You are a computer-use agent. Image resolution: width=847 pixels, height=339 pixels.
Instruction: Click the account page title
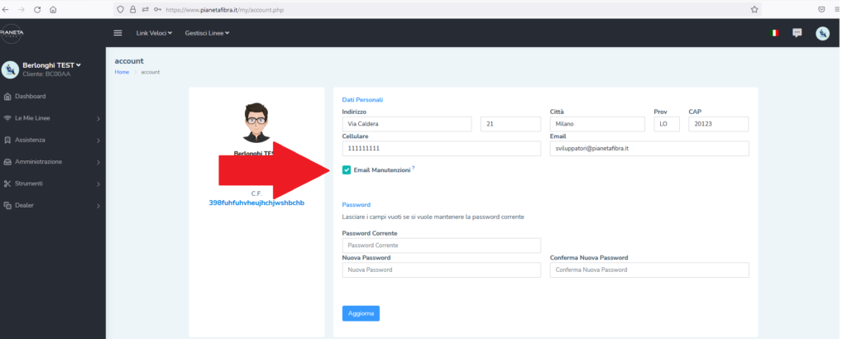tap(129, 61)
